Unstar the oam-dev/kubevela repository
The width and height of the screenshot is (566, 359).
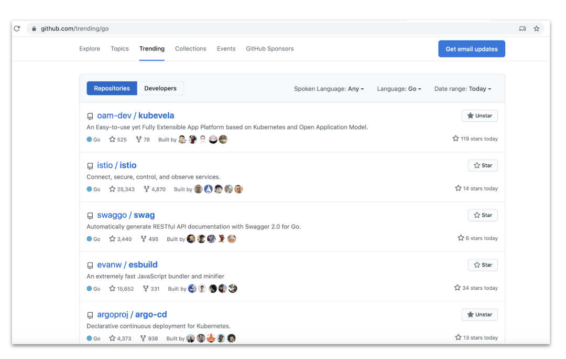pos(480,115)
